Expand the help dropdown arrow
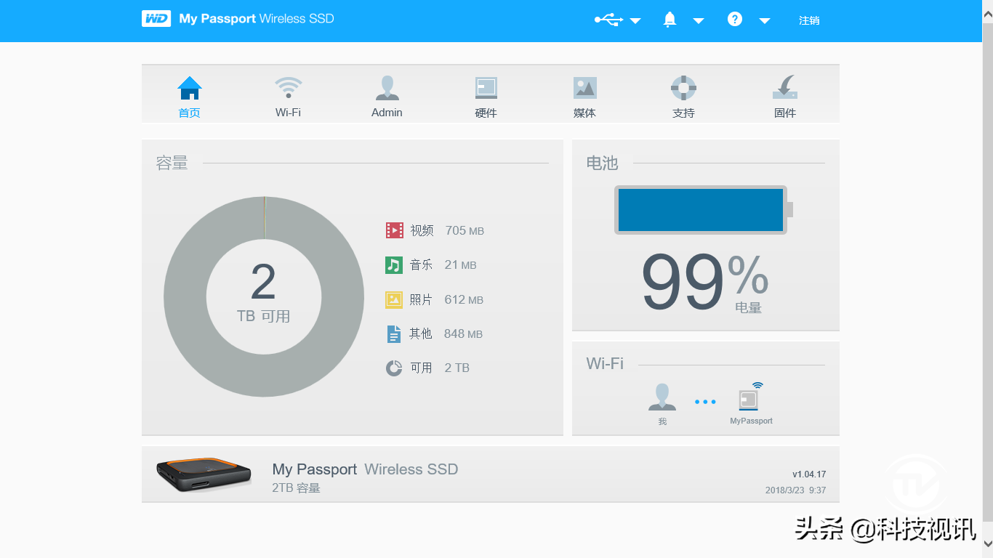Viewport: 993px width, 558px height. click(x=765, y=21)
